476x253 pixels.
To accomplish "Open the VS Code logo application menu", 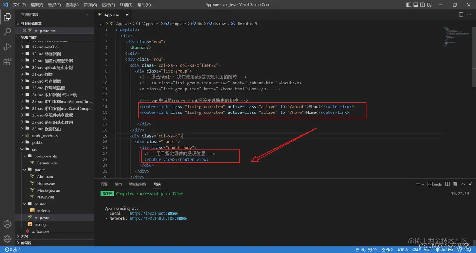I will 5,5.
